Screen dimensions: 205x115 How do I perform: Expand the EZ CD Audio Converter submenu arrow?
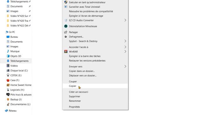click(x=125, y=20)
